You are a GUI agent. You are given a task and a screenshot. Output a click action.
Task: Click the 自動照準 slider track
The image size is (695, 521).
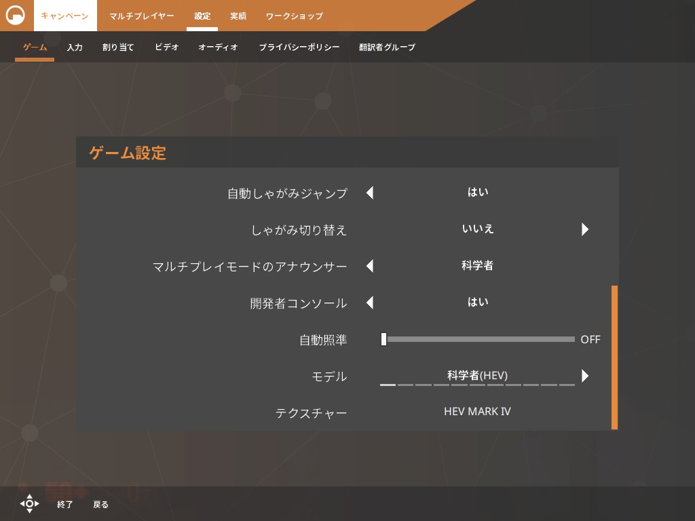(x=478, y=339)
